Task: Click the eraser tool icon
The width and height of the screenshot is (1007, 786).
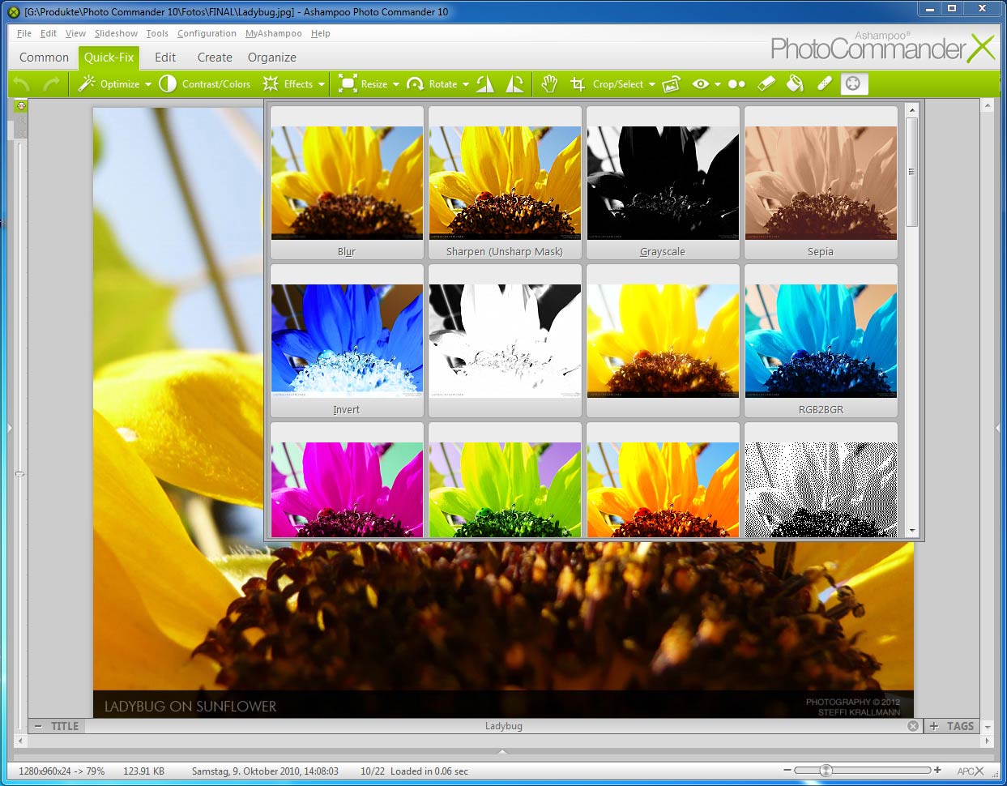Action: (766, 83)
